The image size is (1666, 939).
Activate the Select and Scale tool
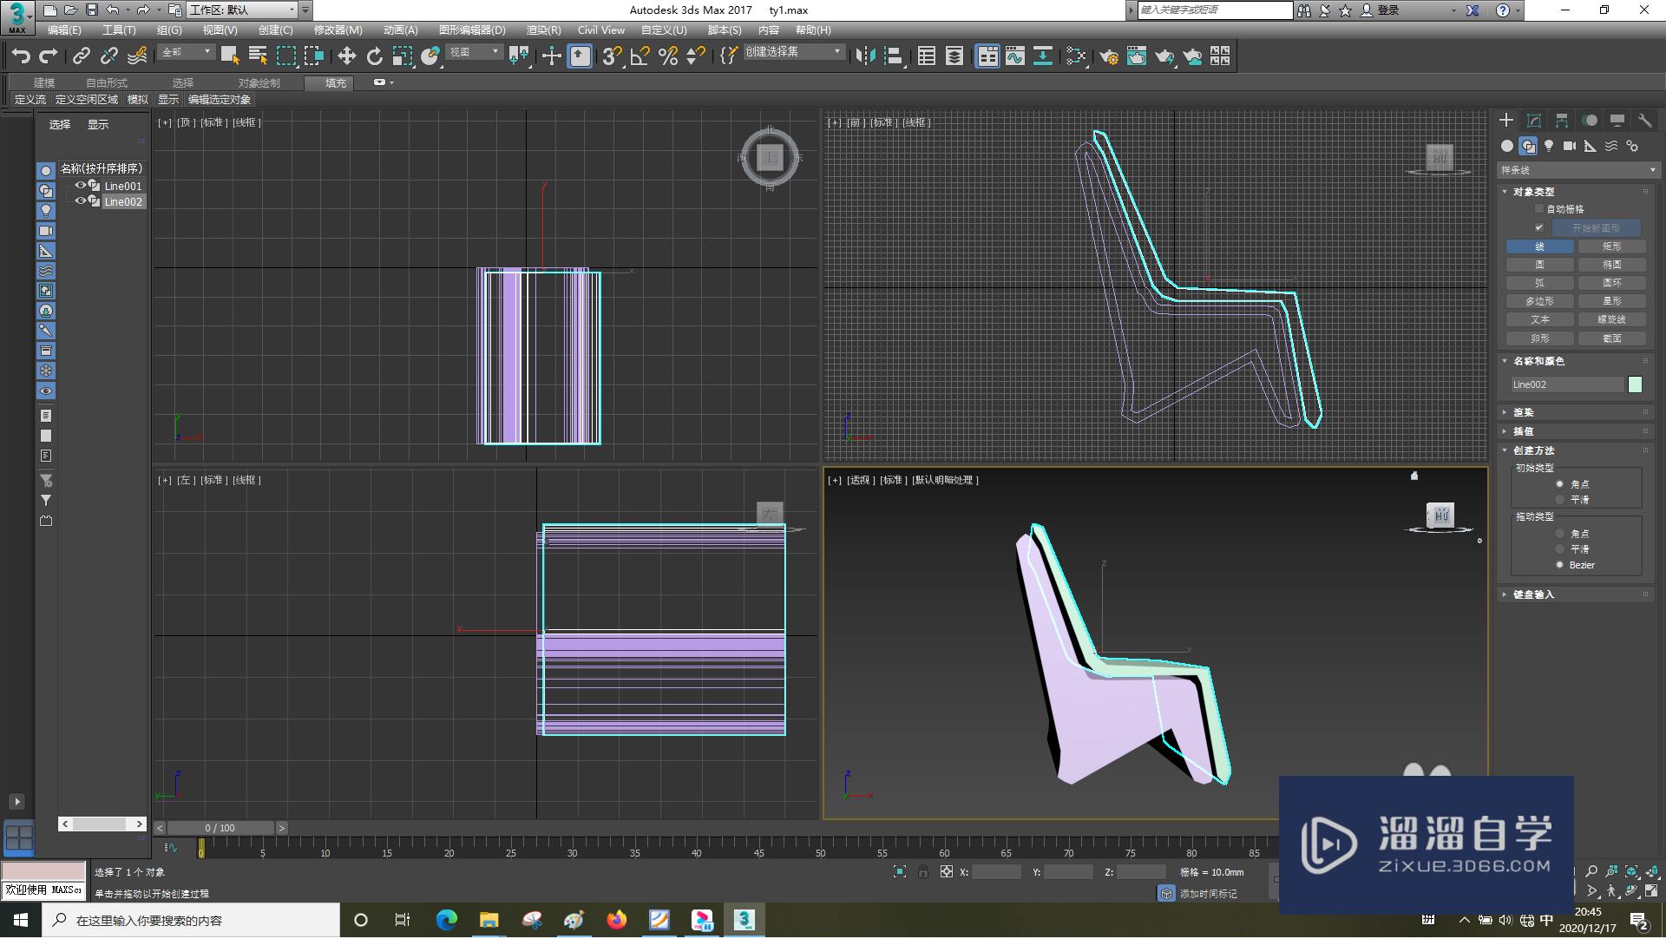point(402,56)
